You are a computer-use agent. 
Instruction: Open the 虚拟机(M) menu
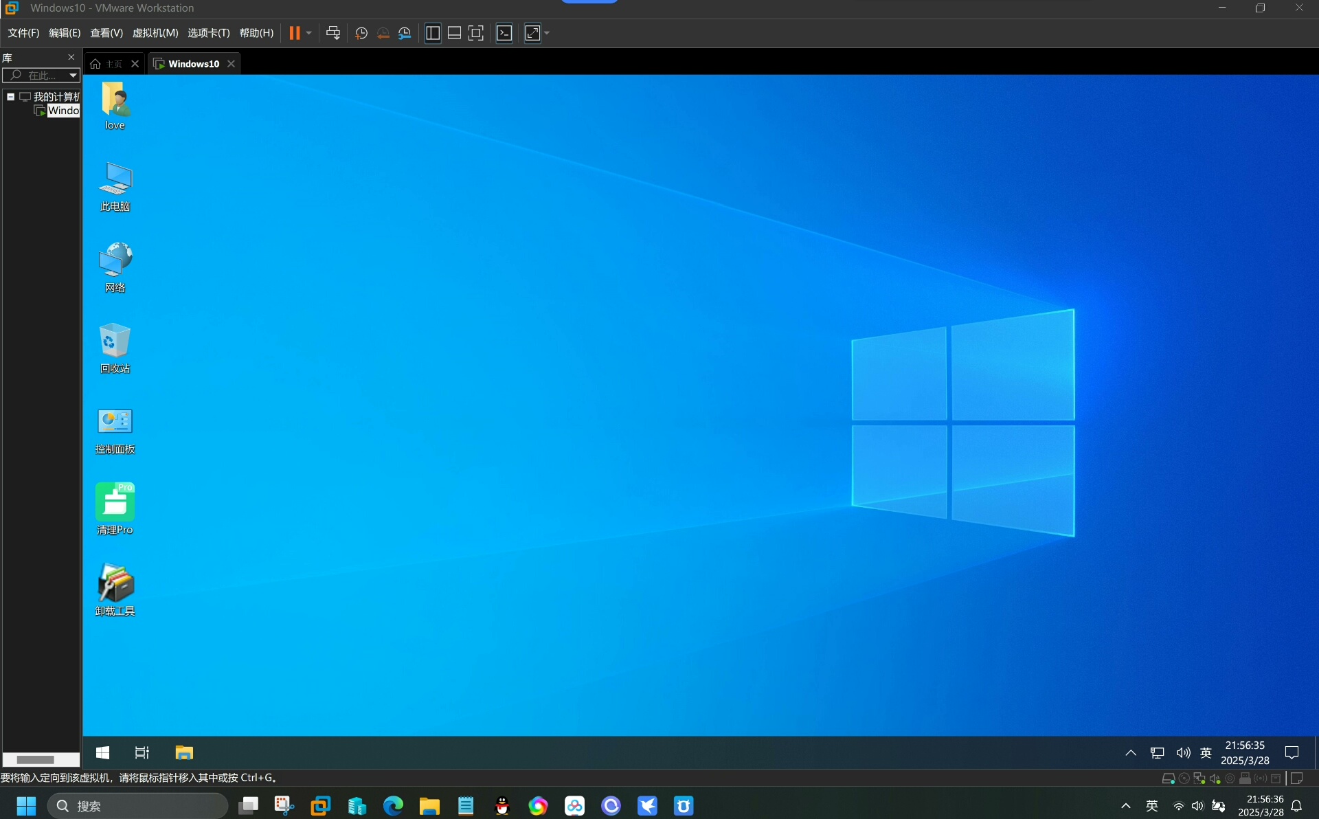pos(155,33)
